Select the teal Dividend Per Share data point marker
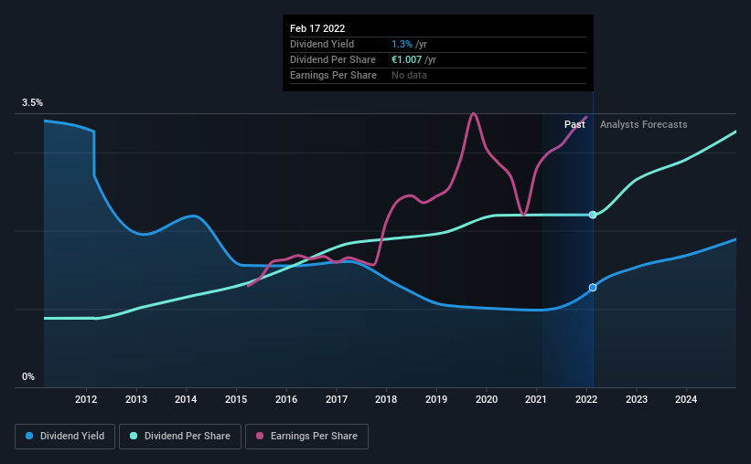The height and width of the screenshot is (464, 751). point(593,215)
